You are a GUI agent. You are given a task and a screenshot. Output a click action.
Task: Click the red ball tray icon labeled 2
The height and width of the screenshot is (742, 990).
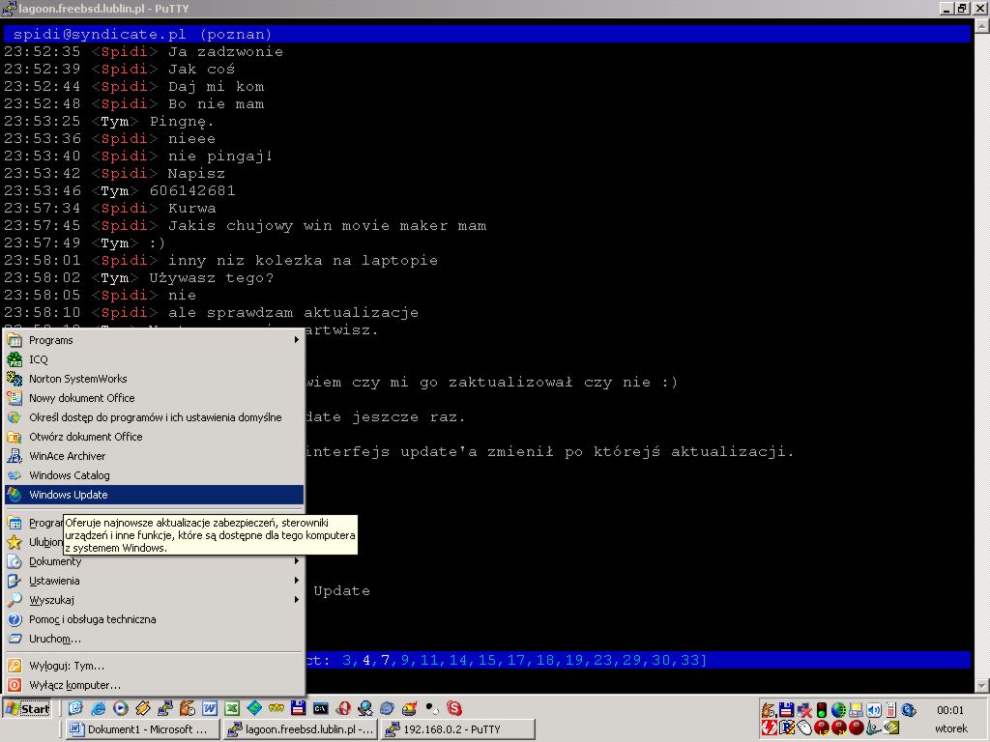839,727
